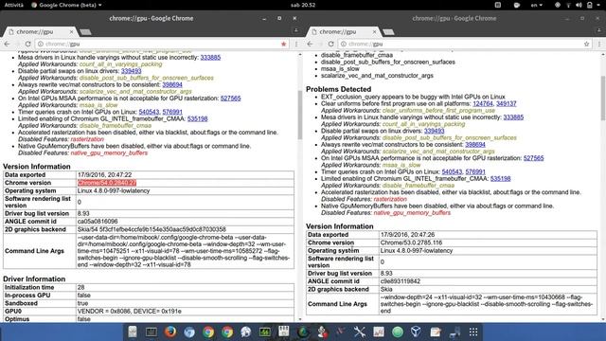Click 'Problems Detected' heading in right window

(339, 89)
